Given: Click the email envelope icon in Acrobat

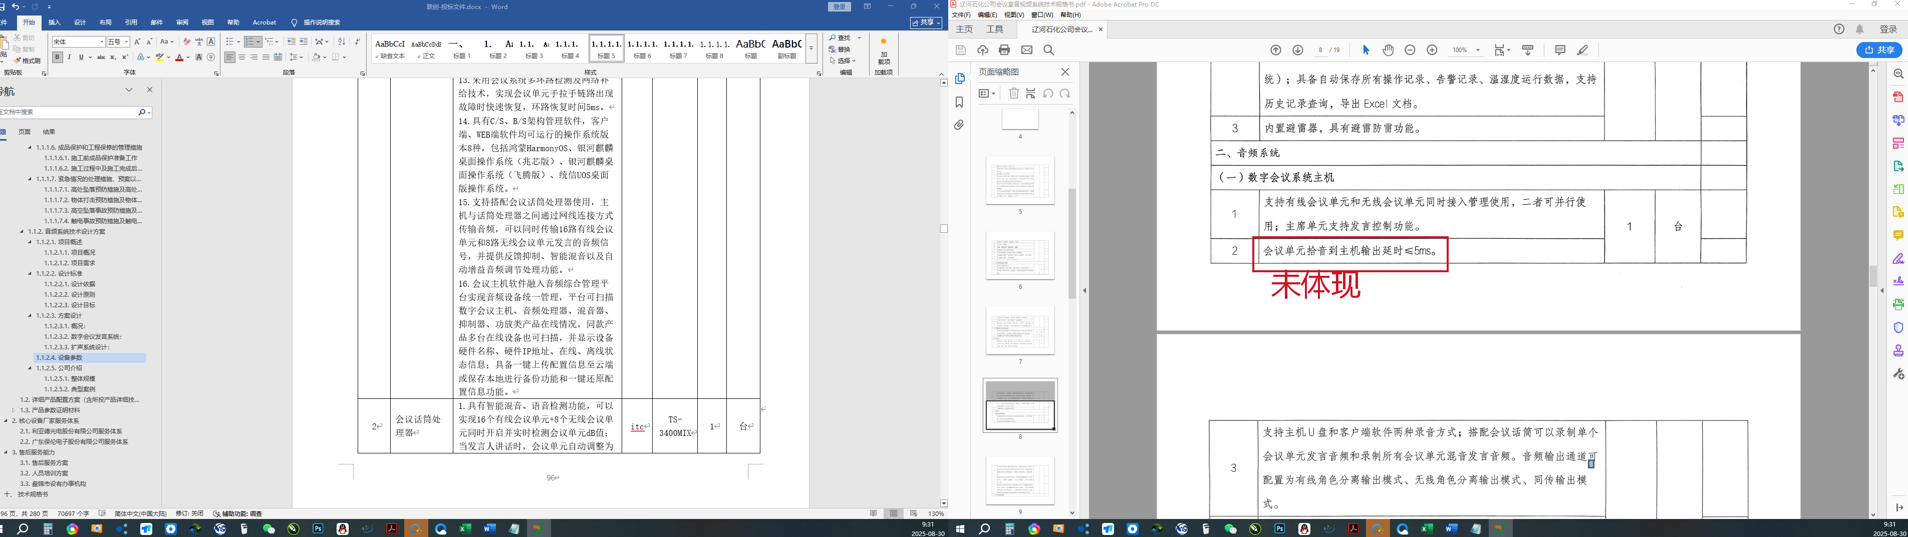Looking at the screenshot, I should click(x=1026, y=50).
